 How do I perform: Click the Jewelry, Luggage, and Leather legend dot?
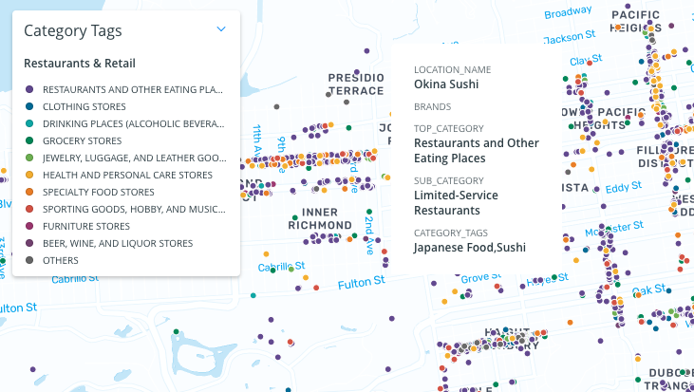30,158
